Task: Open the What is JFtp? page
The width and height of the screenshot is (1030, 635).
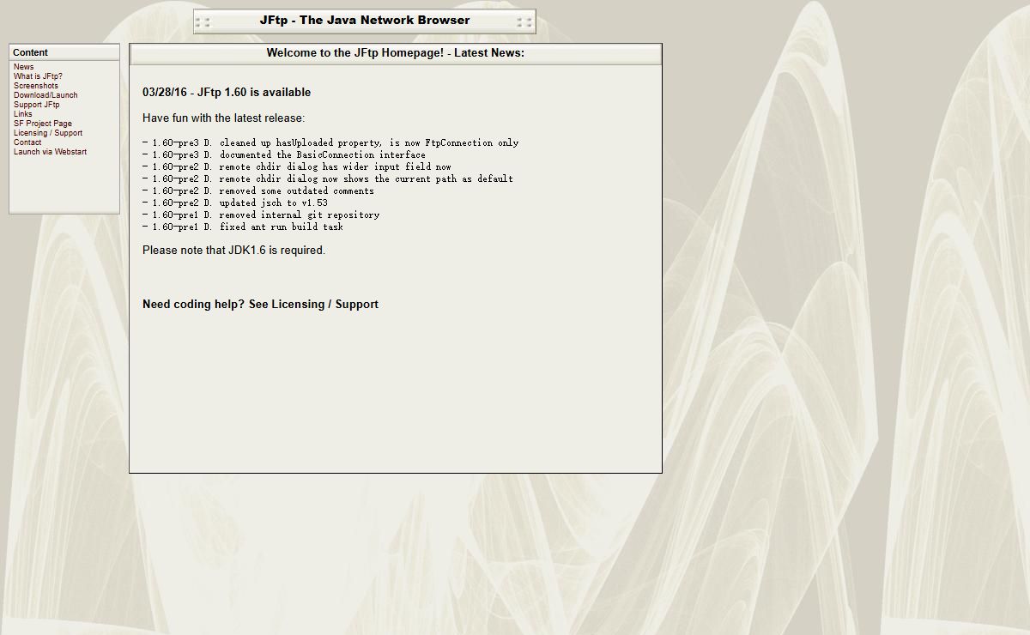Action: 38,76
